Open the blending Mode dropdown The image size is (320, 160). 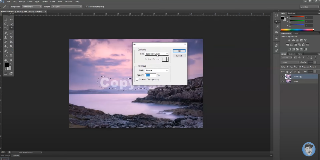click(x=157, y=70)
